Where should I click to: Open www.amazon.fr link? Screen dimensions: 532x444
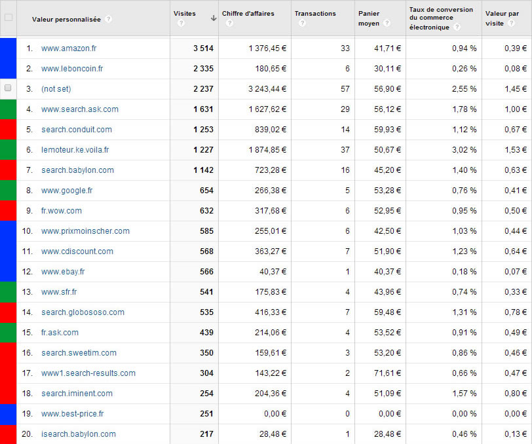click(x=69, y=48)
